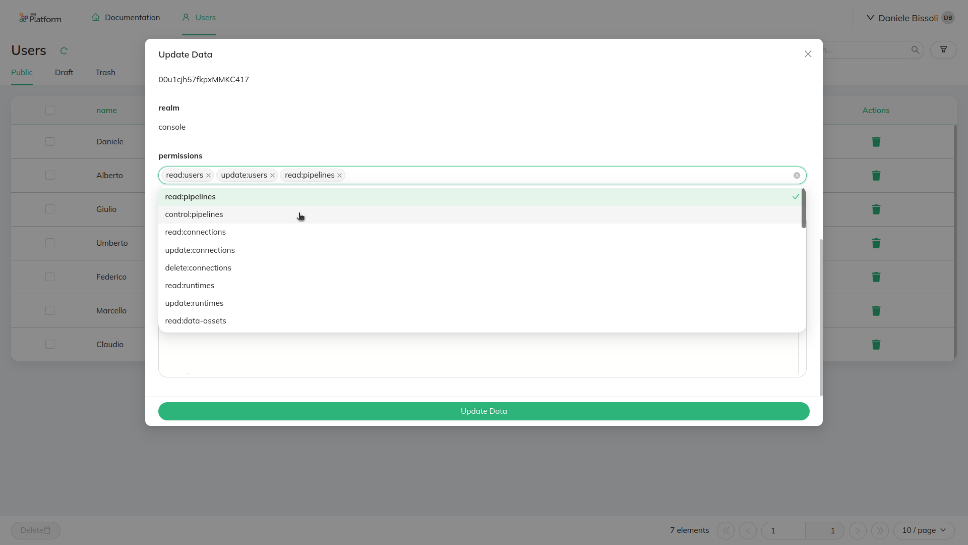Remove the update:users permission tag
Viewport: 968px width, 545px height.
tap(273, 175)
